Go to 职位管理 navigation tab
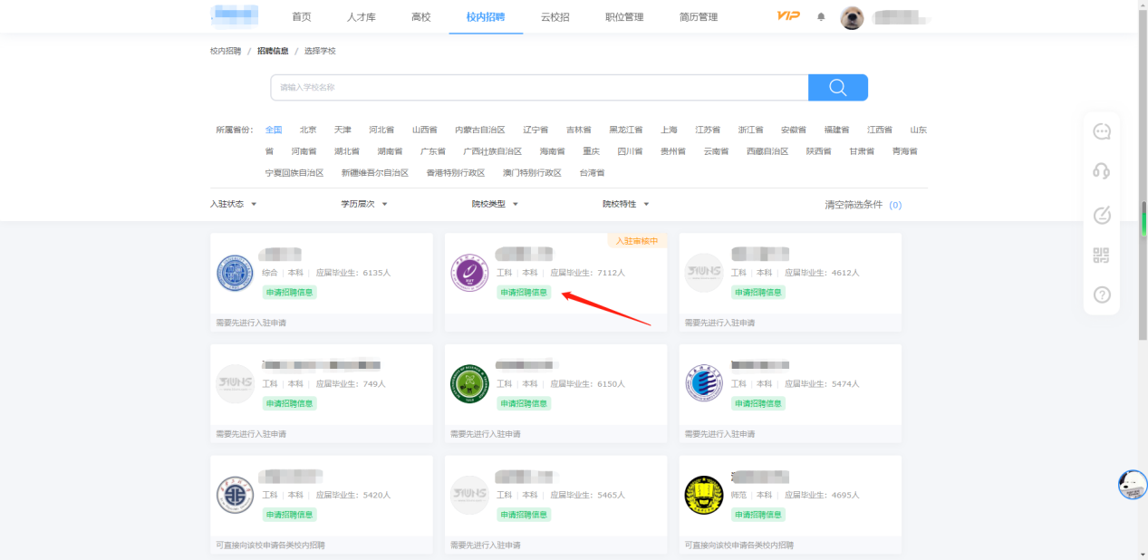1148x560 pixels. 624,17
